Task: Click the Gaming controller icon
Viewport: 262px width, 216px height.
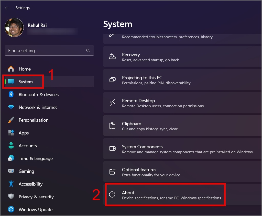Action: (x=11, y=171)
